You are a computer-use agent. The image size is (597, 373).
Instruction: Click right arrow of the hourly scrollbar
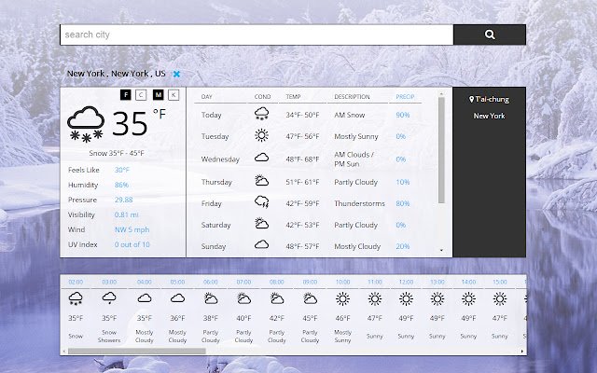click(522, 351)
